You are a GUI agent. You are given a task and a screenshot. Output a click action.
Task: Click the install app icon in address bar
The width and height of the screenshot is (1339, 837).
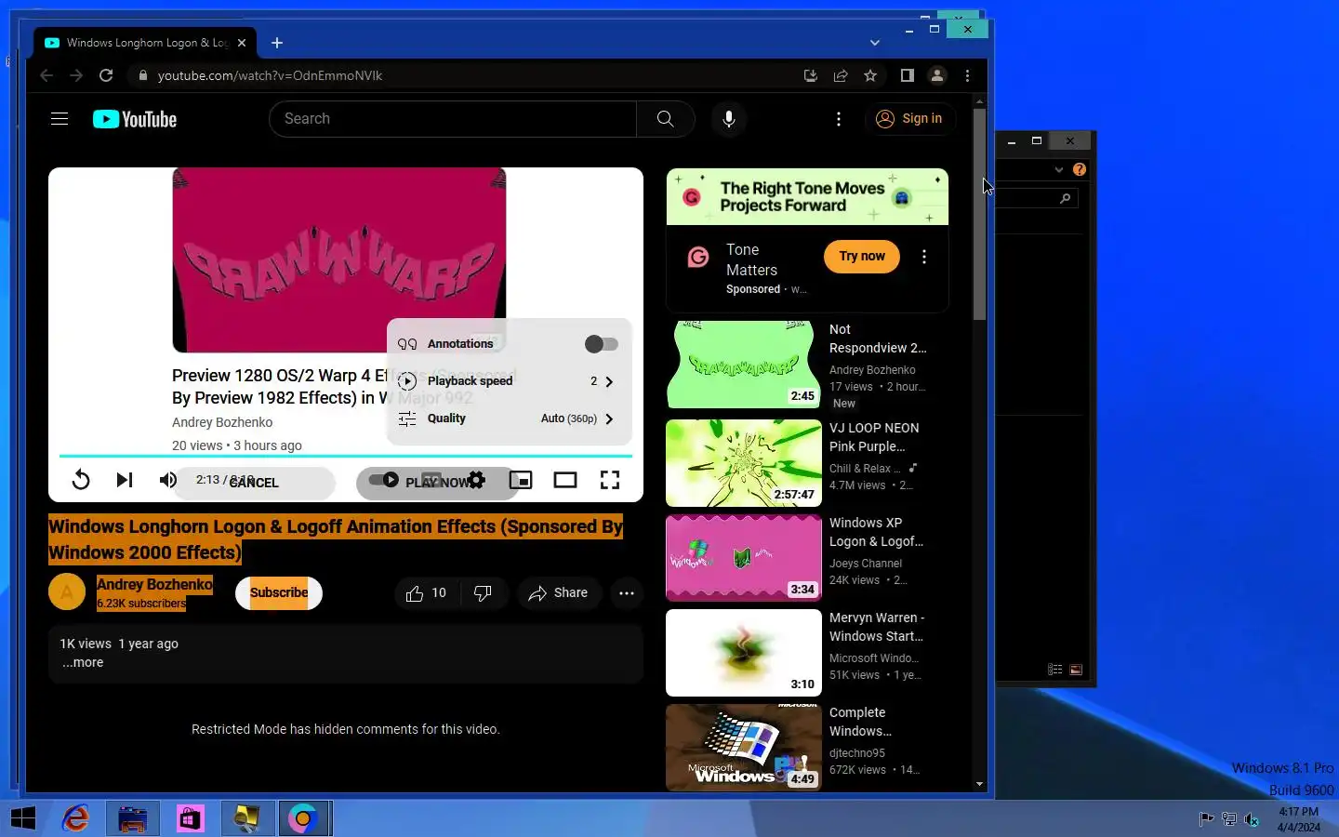(x=811, y=75)
